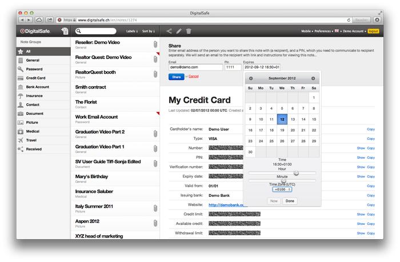
Task: Go to next month in calendar
Action: (x=313, y=78)
